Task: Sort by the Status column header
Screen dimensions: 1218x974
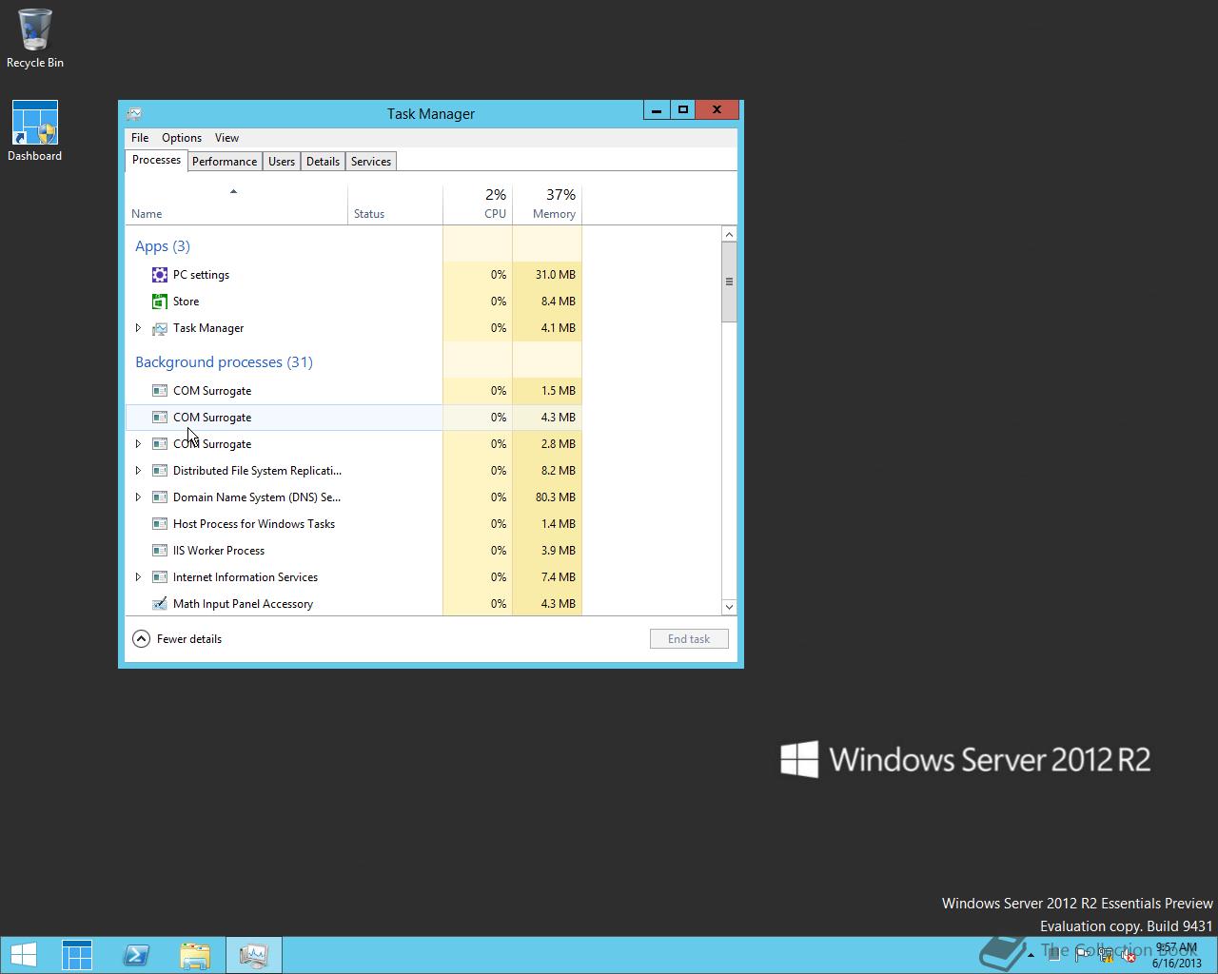Action: coord(395,205)
